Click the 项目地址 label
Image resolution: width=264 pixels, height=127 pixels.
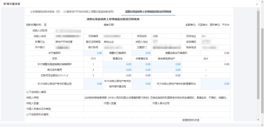(191, 36)
